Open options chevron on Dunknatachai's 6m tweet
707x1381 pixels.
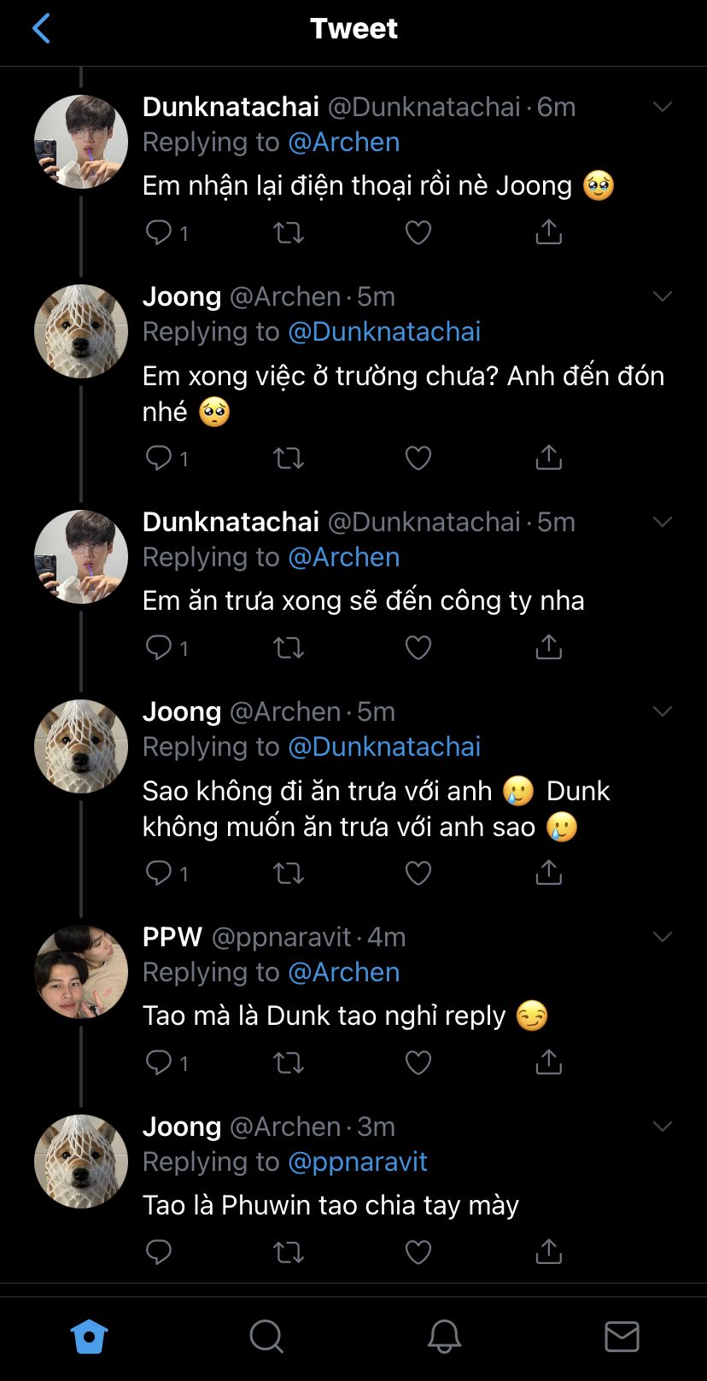[x=663, y=107]
